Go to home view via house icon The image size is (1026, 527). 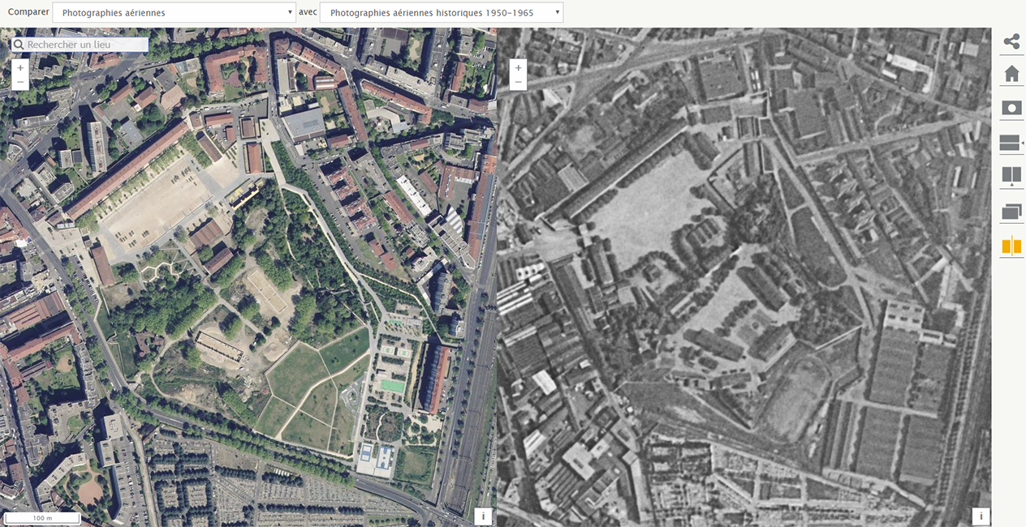click(x=1011, y=74)
